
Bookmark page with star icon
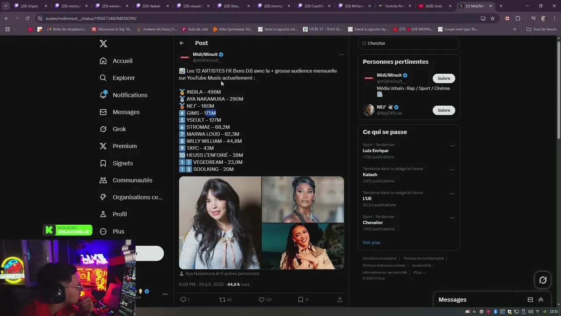click(493, 18)
